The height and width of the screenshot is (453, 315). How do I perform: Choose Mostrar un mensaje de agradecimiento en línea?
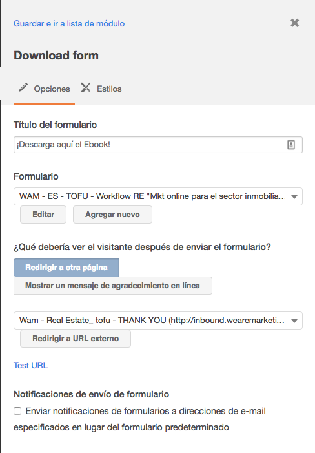coord(113,286)
